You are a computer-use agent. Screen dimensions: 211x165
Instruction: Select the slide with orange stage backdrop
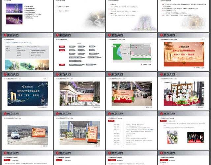tap(183, 52)
